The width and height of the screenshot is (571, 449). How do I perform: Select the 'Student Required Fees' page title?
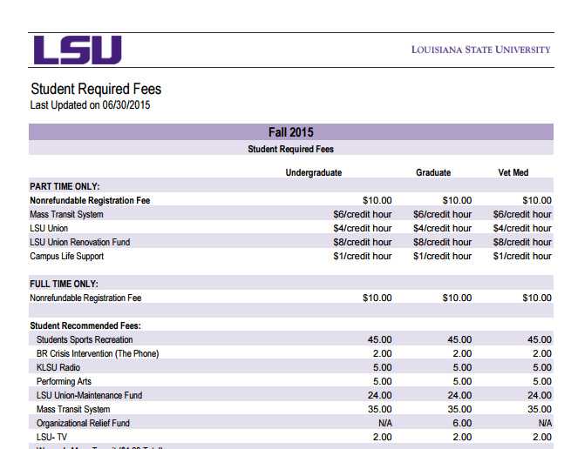point(96,89)
